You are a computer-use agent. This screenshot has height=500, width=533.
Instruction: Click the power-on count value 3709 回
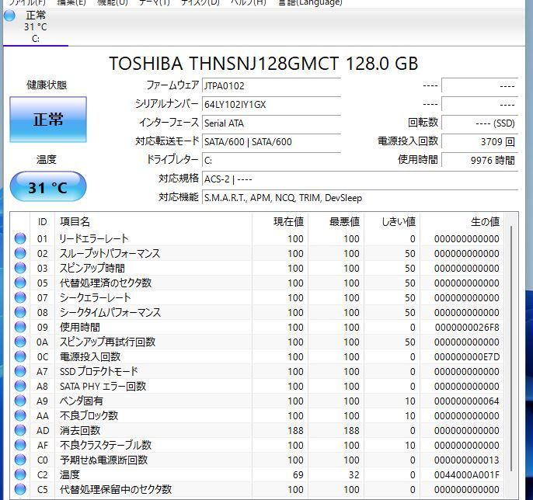[x=479, y=141]
